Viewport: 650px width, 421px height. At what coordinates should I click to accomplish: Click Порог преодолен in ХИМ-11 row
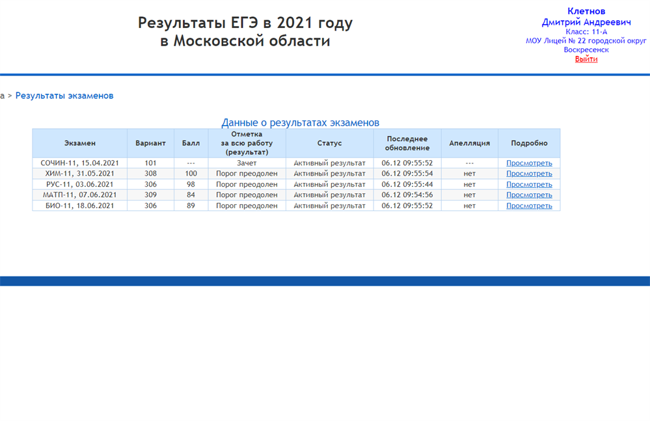(247, 174)
